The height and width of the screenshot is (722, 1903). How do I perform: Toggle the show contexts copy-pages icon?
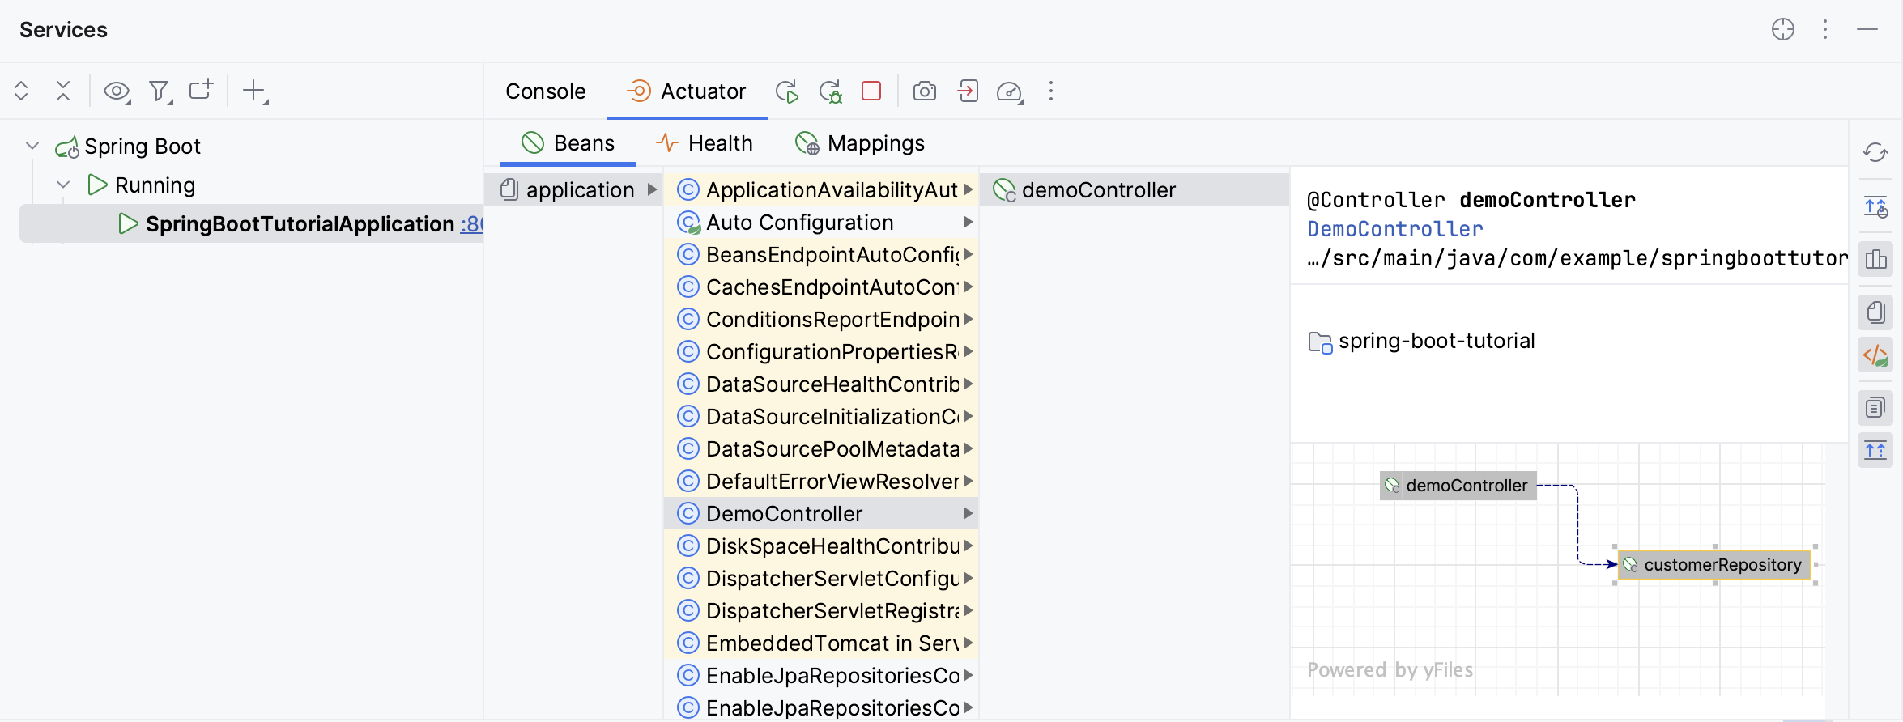[1875, 312]
